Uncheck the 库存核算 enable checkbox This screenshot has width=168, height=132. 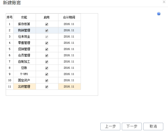click(x=47, y=24)
